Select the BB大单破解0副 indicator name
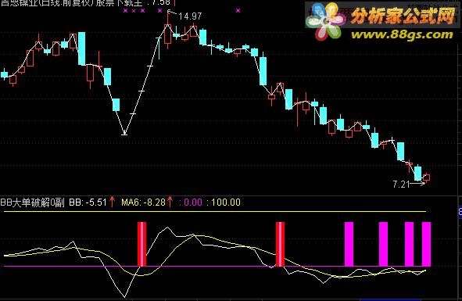The height and width of the screenshot is (301, 462). [32, 202]
